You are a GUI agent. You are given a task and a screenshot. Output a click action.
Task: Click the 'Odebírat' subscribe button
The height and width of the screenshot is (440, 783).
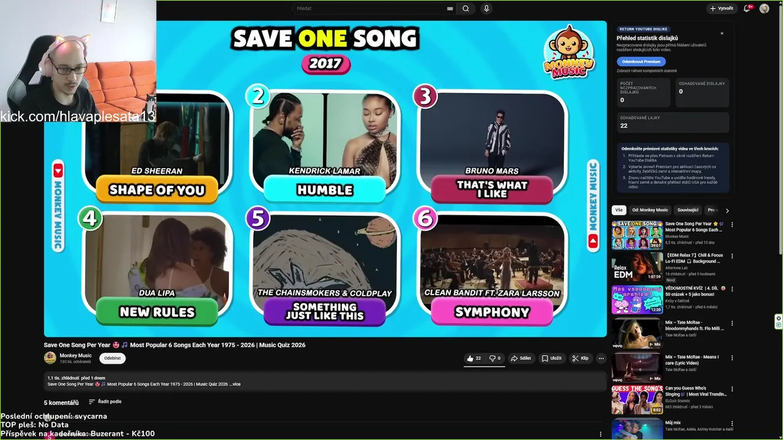click(x=113, y=358)
